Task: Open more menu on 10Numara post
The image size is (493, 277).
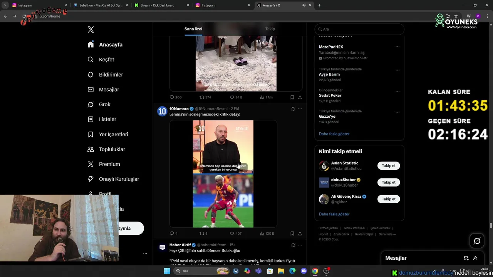Action: pos(300,109)
